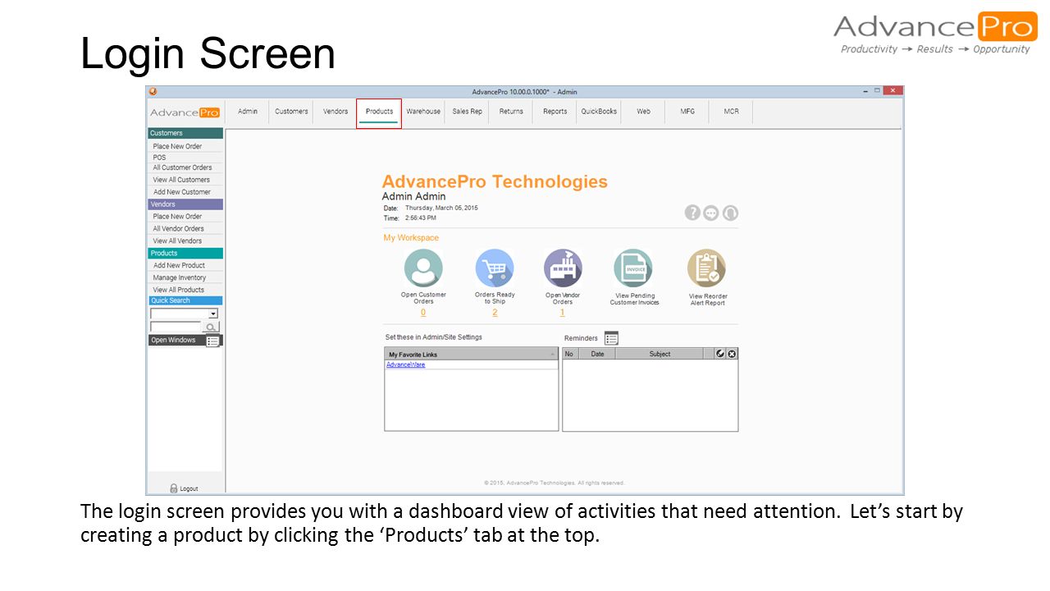Open the Orders Ready to Ship cart icon
Viewport: 1050px width, 591px height.
[x=495, y=268]
